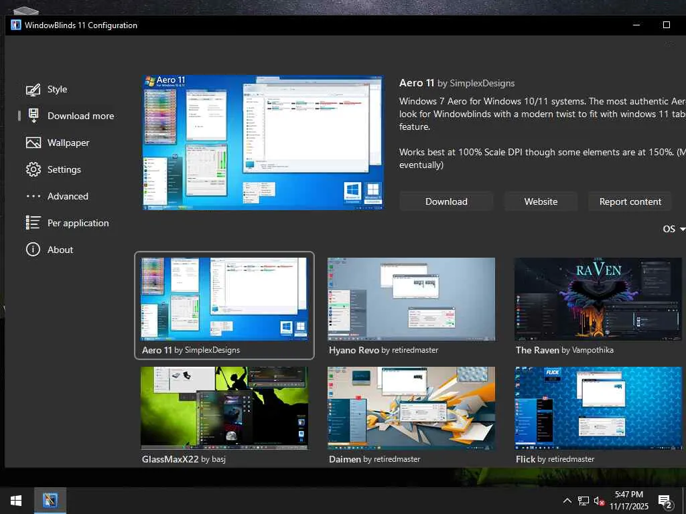Screen dimensions: 686x514
Task: Show the About page
Action: point(60,250)
